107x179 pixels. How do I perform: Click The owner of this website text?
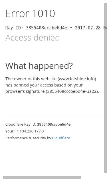click(x=31, y=79)
